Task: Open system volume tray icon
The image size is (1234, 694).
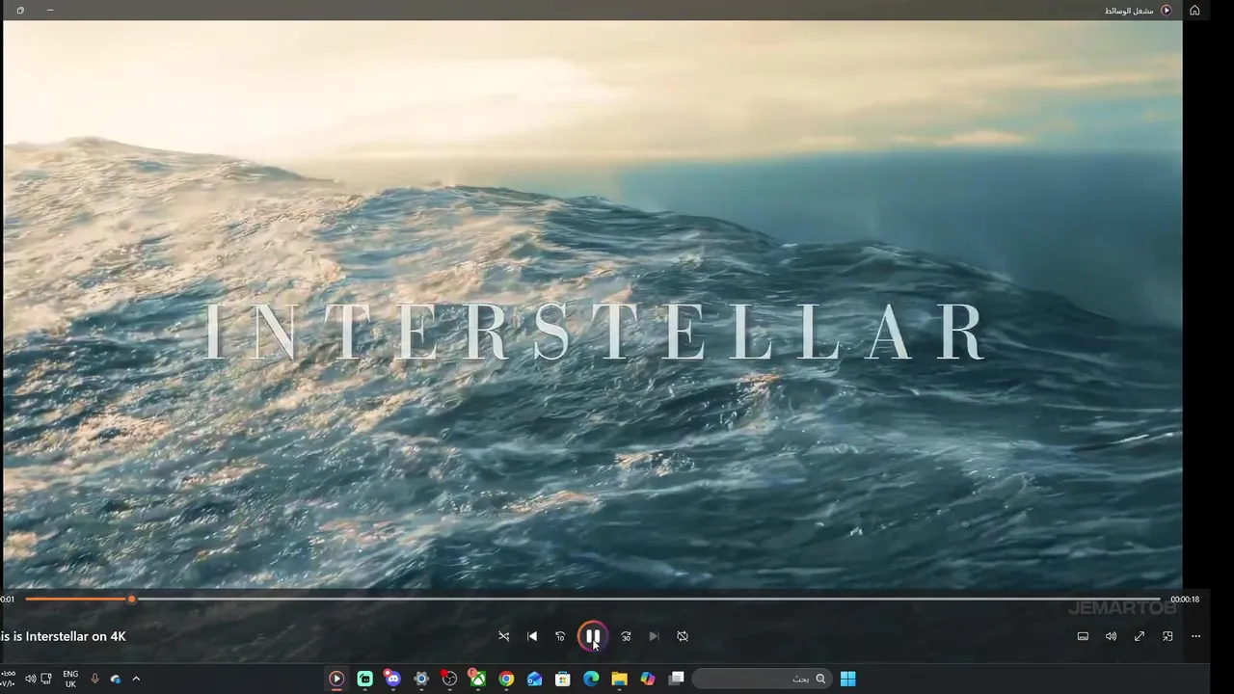Action: tap(30, 679)
